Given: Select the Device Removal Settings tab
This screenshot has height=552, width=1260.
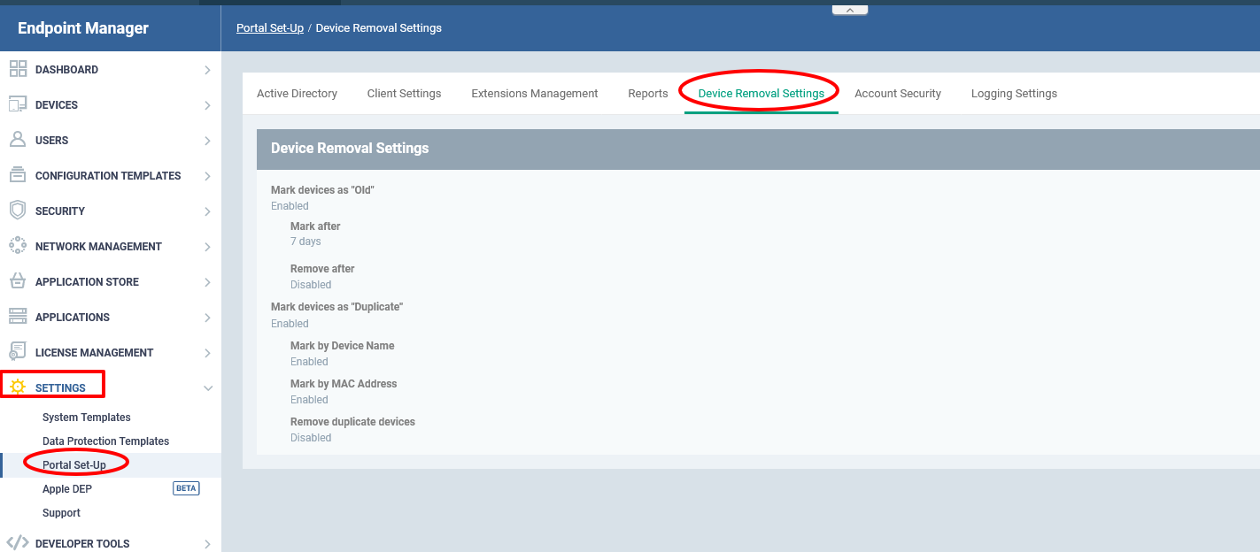Looking at the screenshot, I should (x=761, y=94).
